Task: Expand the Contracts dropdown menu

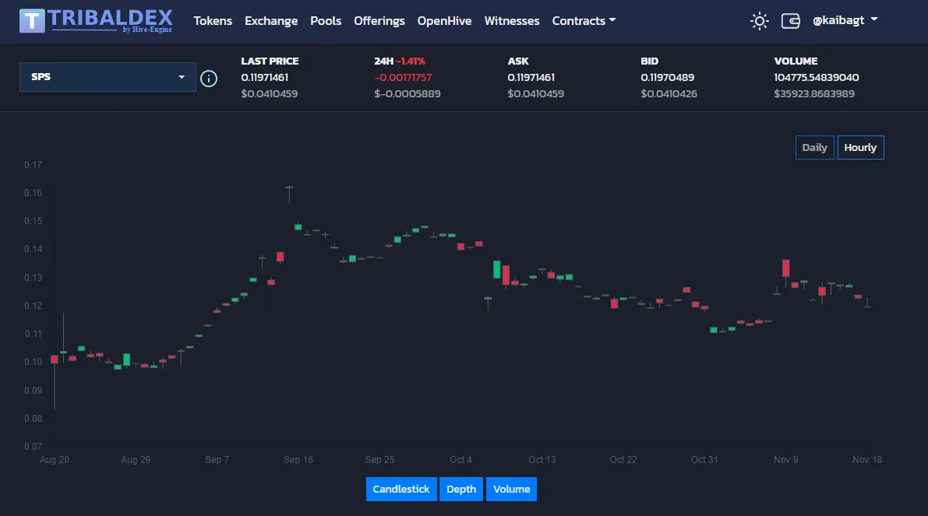Action: coord(584,21)
